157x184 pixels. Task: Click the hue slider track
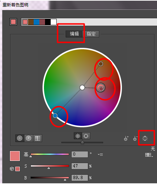tap(50, 154)
